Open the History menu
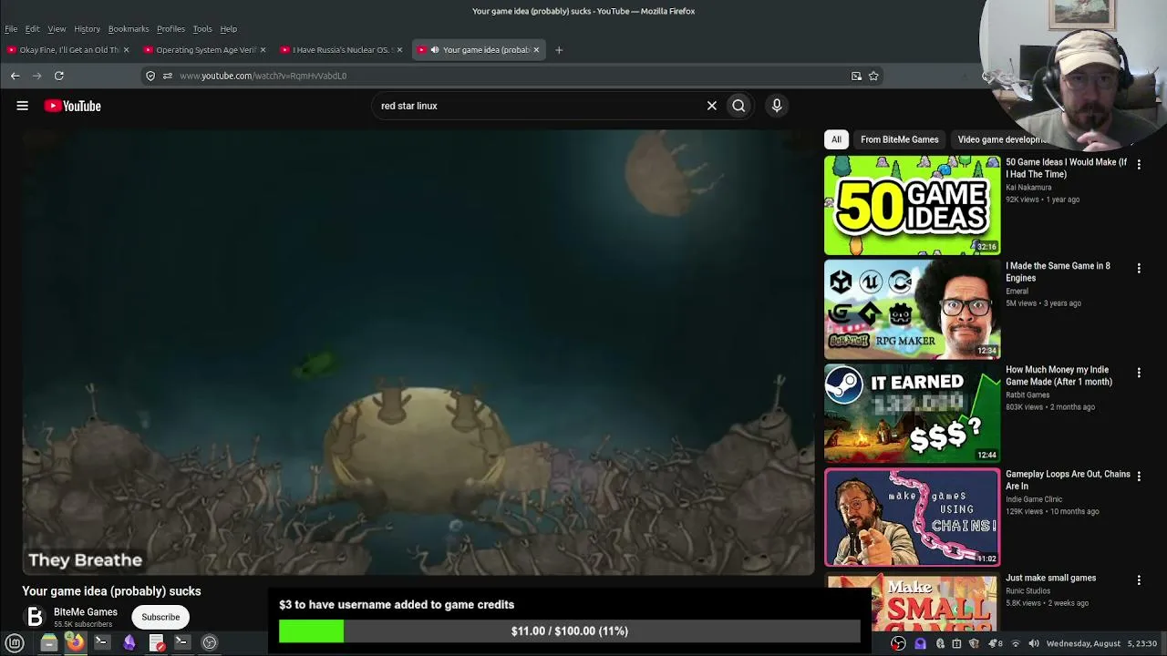 click(x=87, y=29)
